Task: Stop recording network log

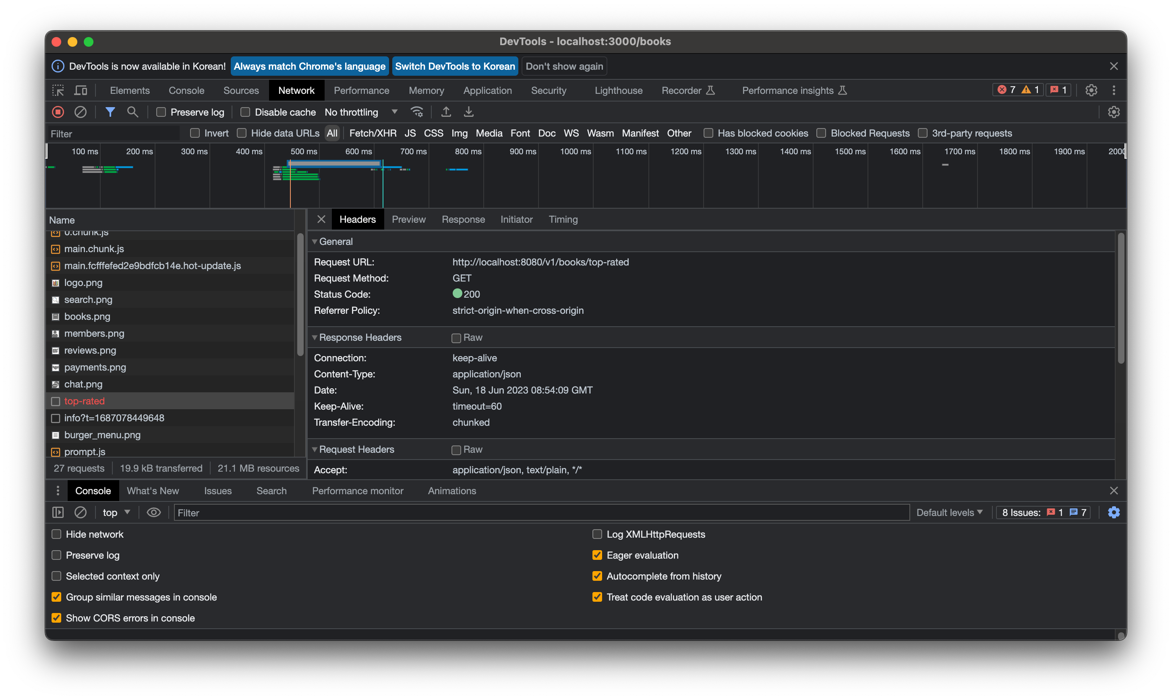Action: 58,112
